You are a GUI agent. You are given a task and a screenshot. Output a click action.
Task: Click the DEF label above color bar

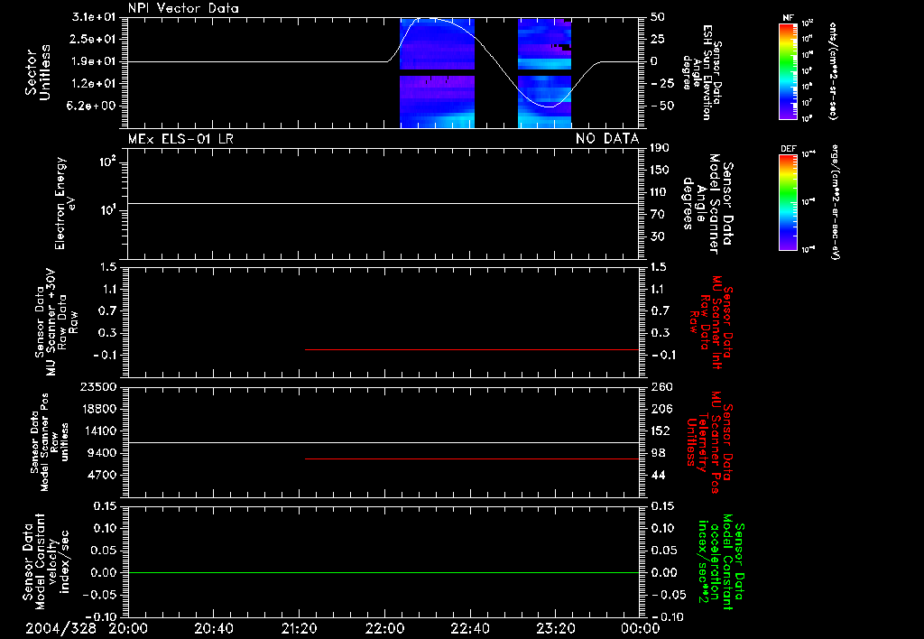[x=789, y=149]
